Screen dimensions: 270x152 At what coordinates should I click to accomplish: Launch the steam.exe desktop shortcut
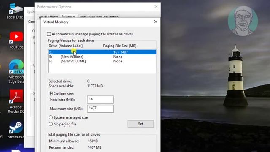point(16,130)
